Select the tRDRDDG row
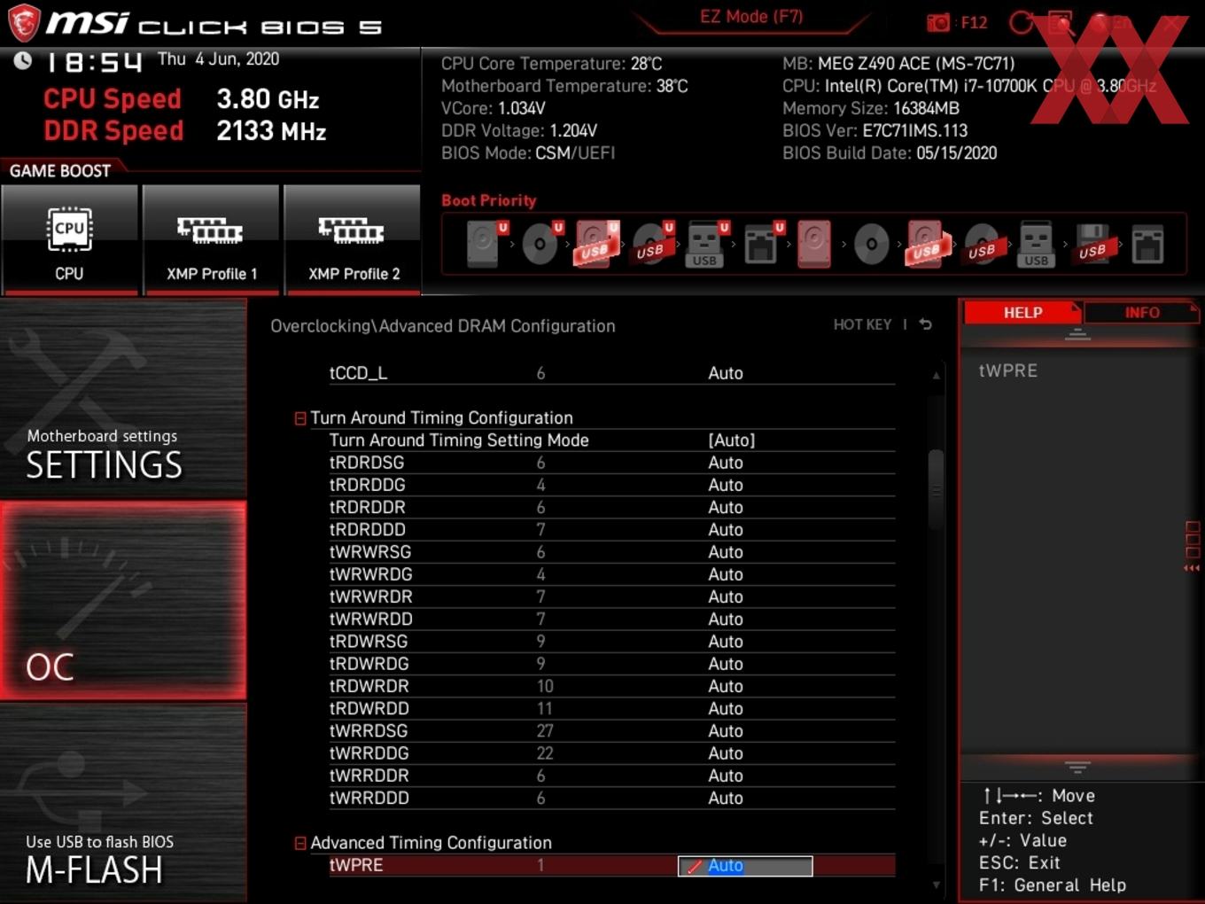The height and width of the screenshot is (904, 1205). (611, 485)
